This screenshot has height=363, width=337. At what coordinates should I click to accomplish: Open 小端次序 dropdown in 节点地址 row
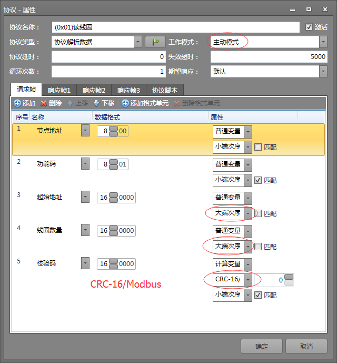[248, 147]
